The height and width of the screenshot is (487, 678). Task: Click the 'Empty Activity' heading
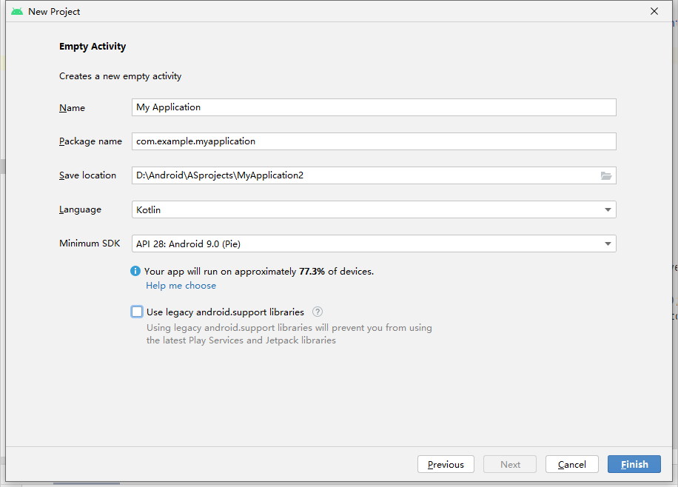(x=93, y=47)
